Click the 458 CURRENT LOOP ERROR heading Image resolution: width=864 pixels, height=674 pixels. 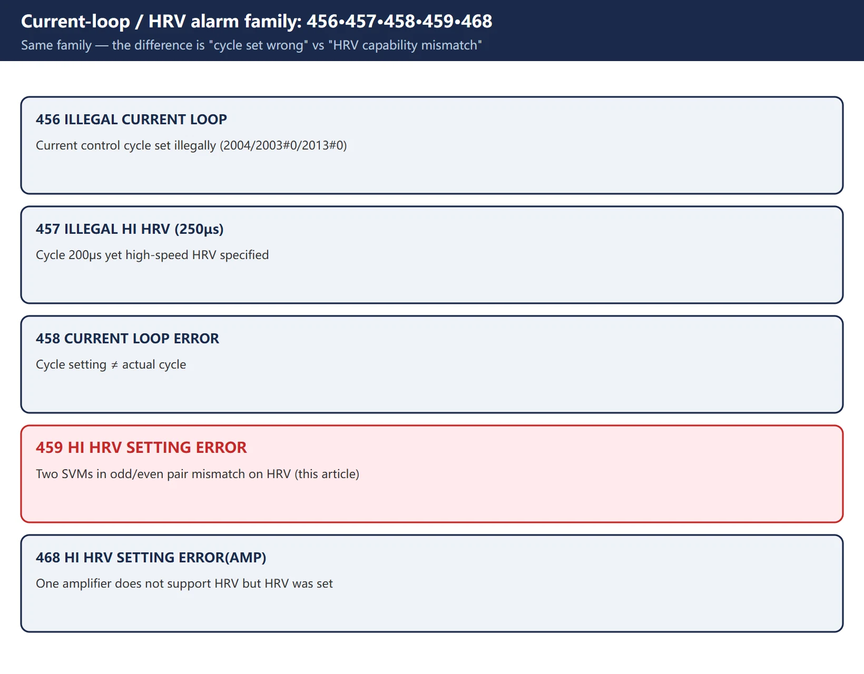click(x=127, y=339)
